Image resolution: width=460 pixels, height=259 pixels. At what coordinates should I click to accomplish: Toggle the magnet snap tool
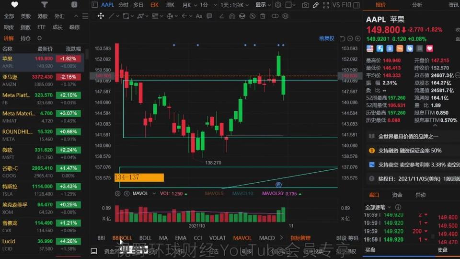coord(232,16)
